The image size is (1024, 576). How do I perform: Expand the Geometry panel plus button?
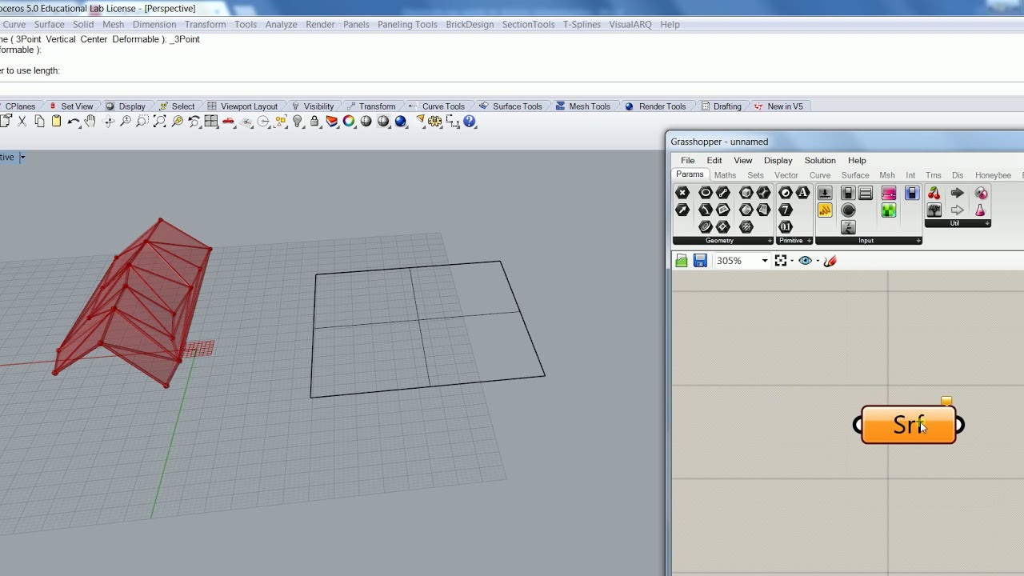(770, 241)
